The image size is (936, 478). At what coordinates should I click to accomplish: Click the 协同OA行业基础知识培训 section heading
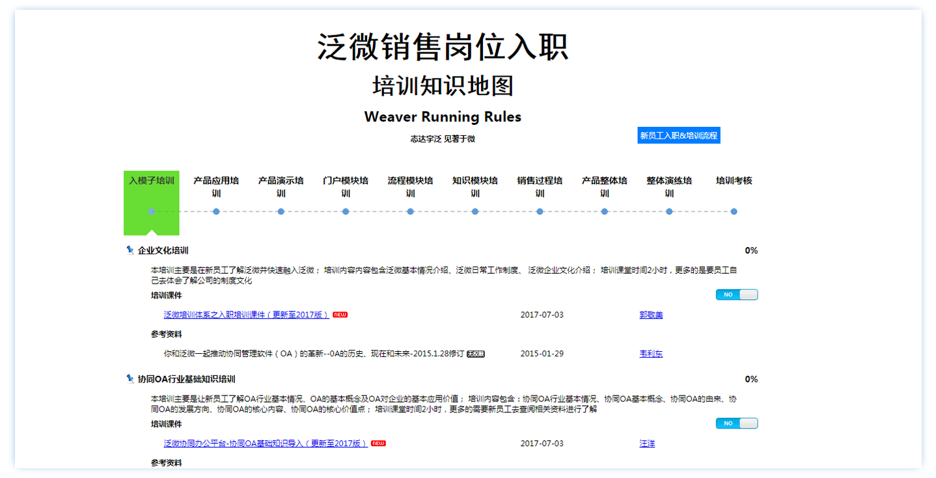coord(187,379)
